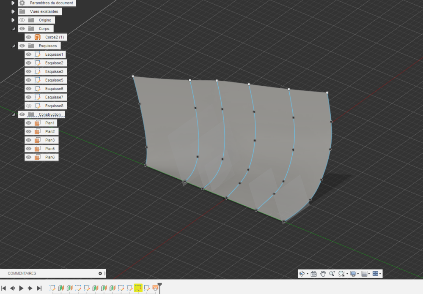Hide Esquisse7 via eye icon

coord(29,97)
